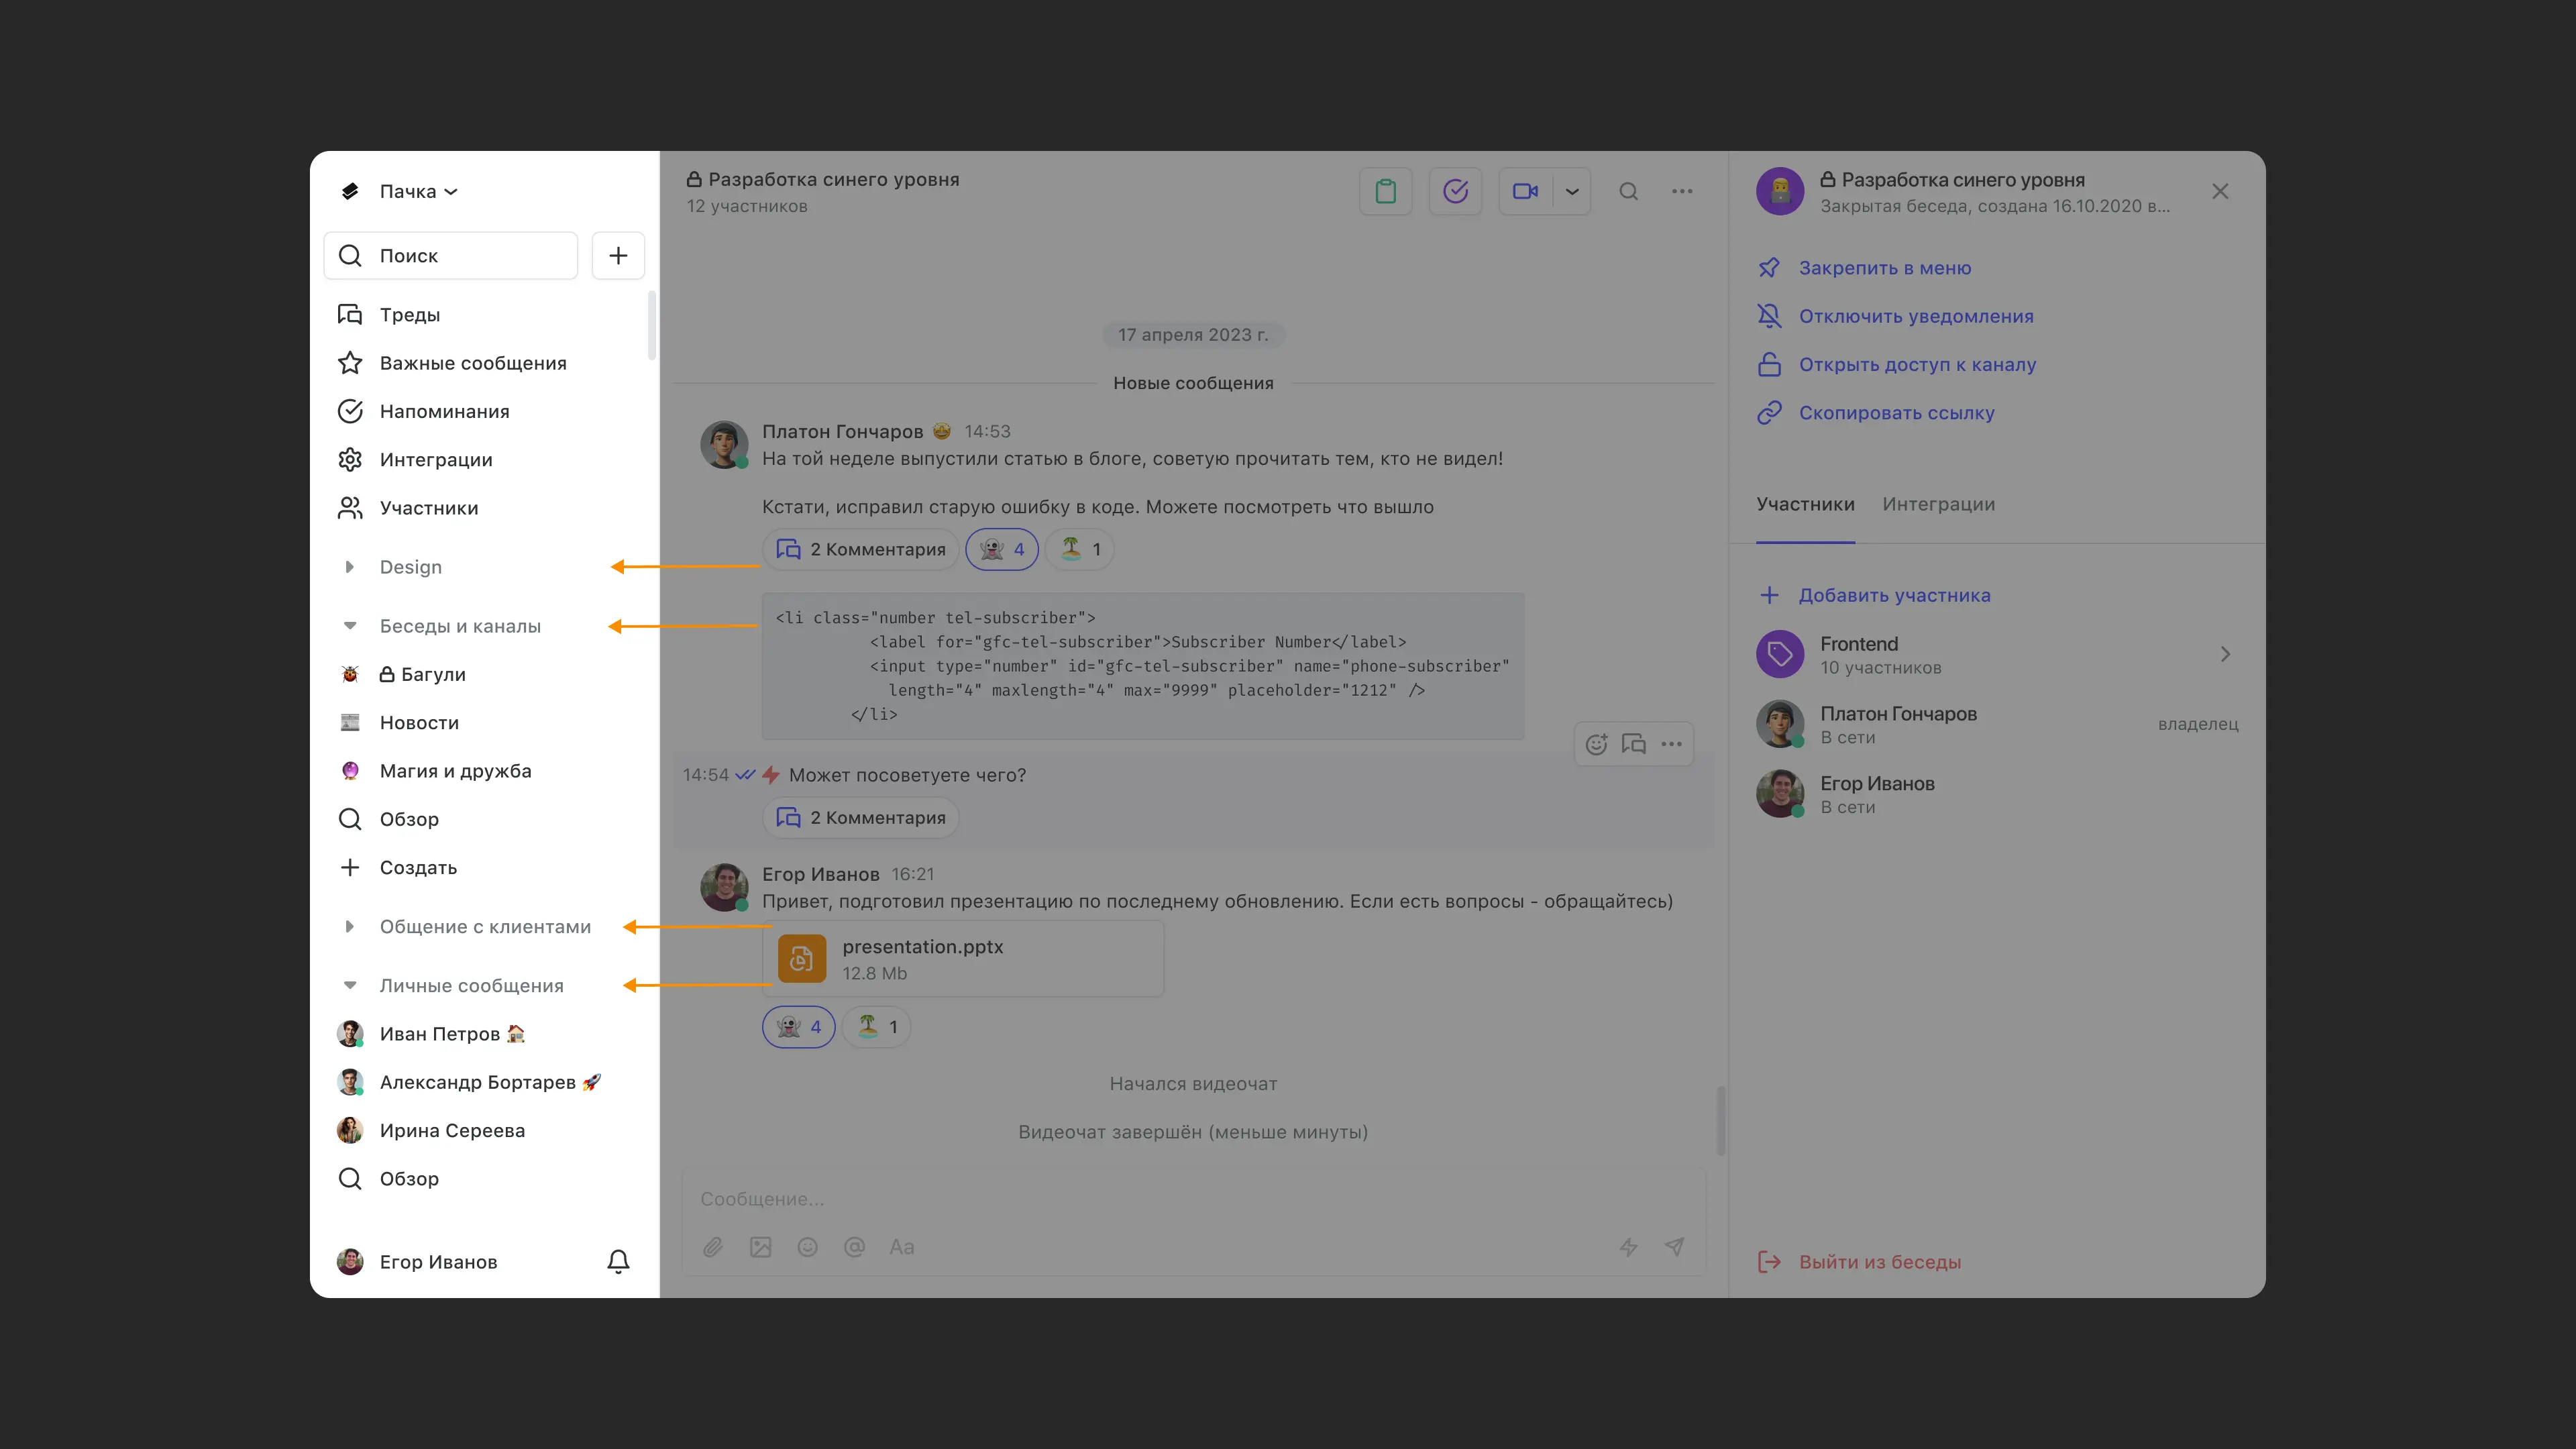Click the send message paper plane icon
This screenshot has width=2576, height=1449.
(x=1674, y=1246)
